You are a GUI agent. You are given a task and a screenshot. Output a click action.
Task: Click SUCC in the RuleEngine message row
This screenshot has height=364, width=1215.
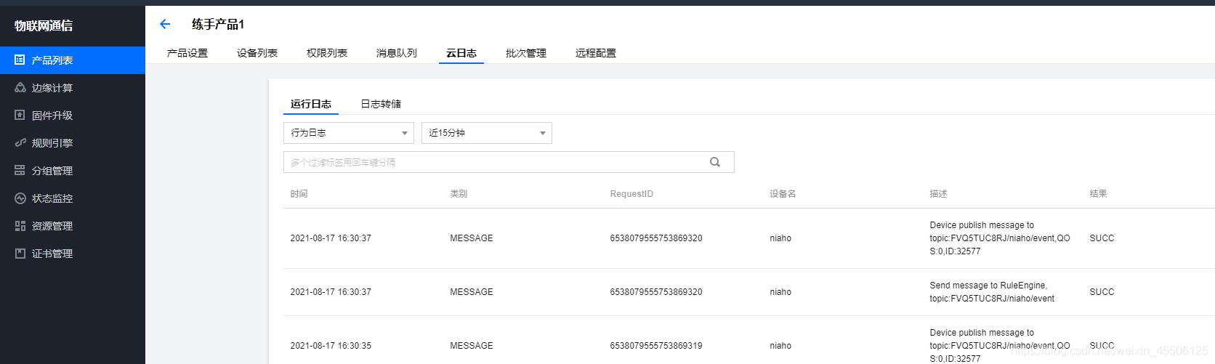[1102, 292]
